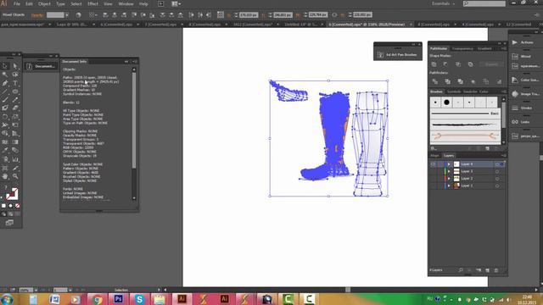The image size is (543, 305).
Task: Select the Hand tool
Action: click(x=5, y=176)
